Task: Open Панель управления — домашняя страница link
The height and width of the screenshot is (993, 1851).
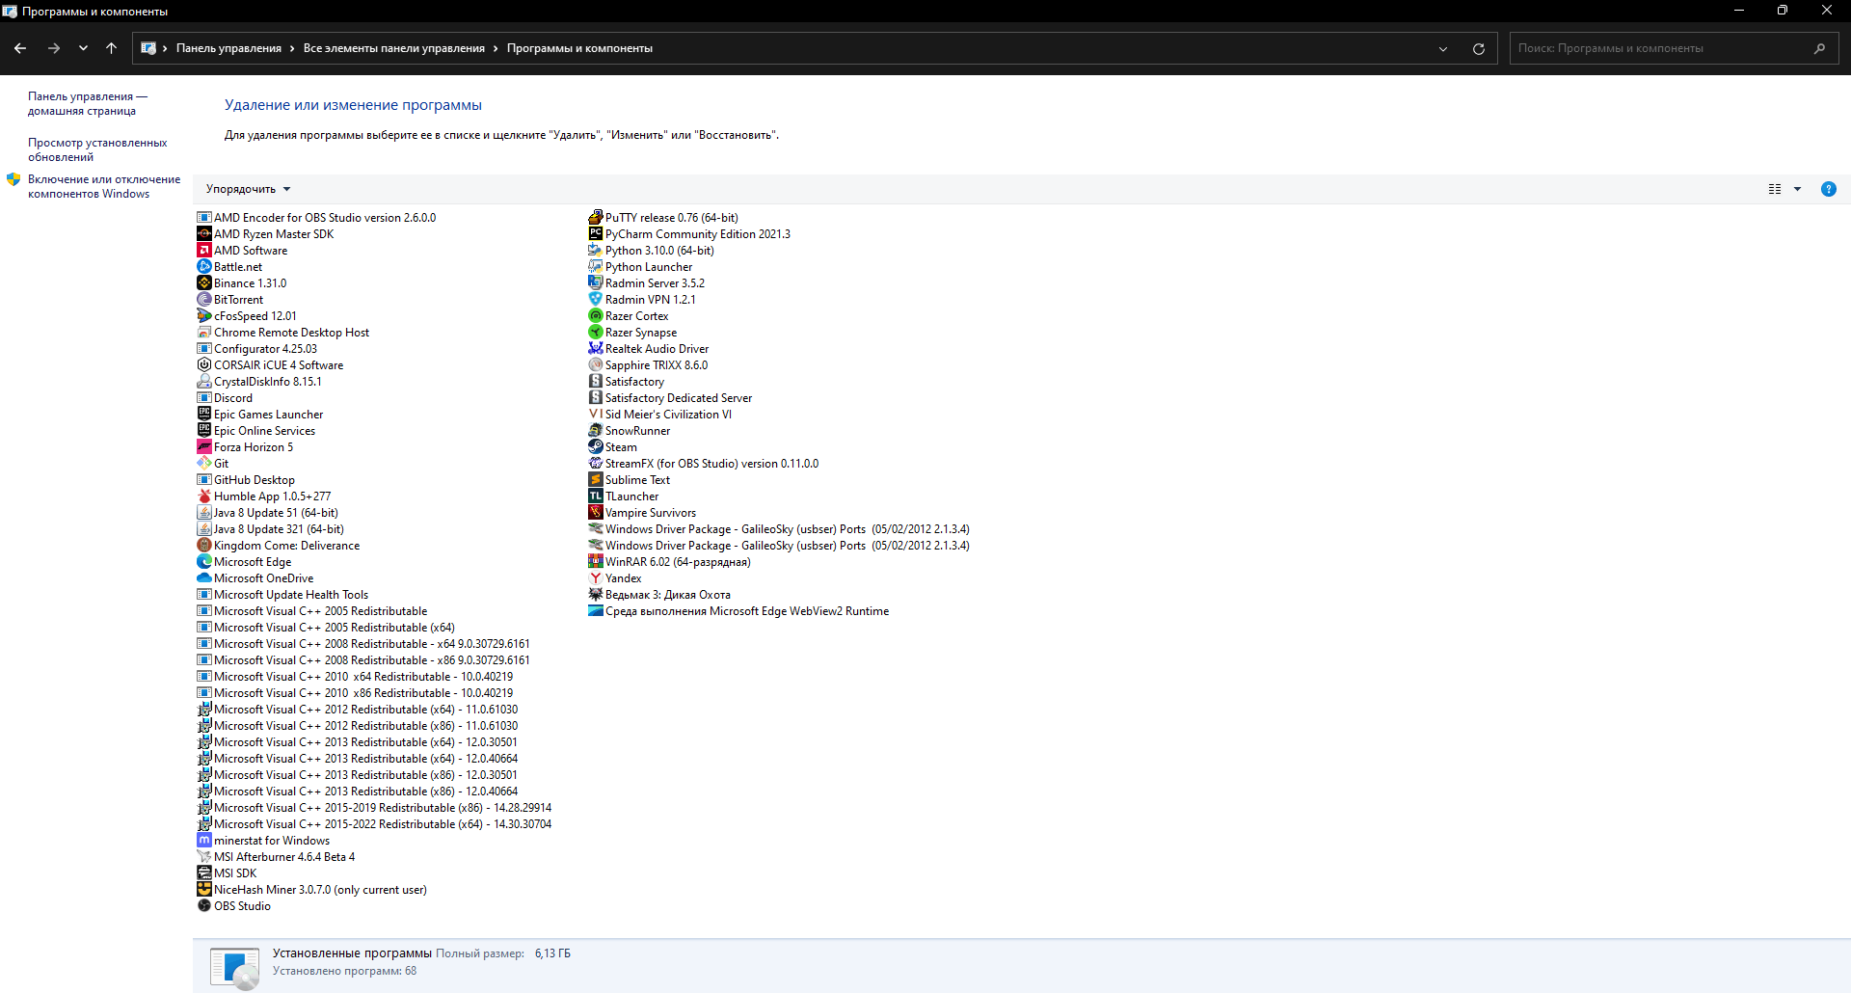Action: pos(88,103)
